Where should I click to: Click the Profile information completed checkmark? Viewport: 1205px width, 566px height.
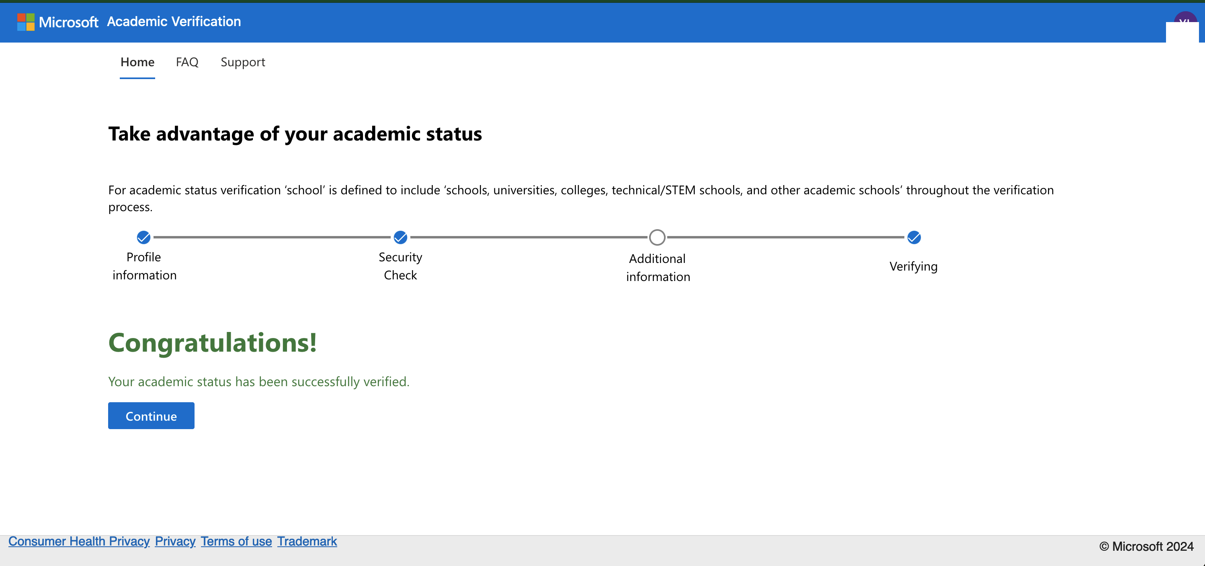pos(143,237)
